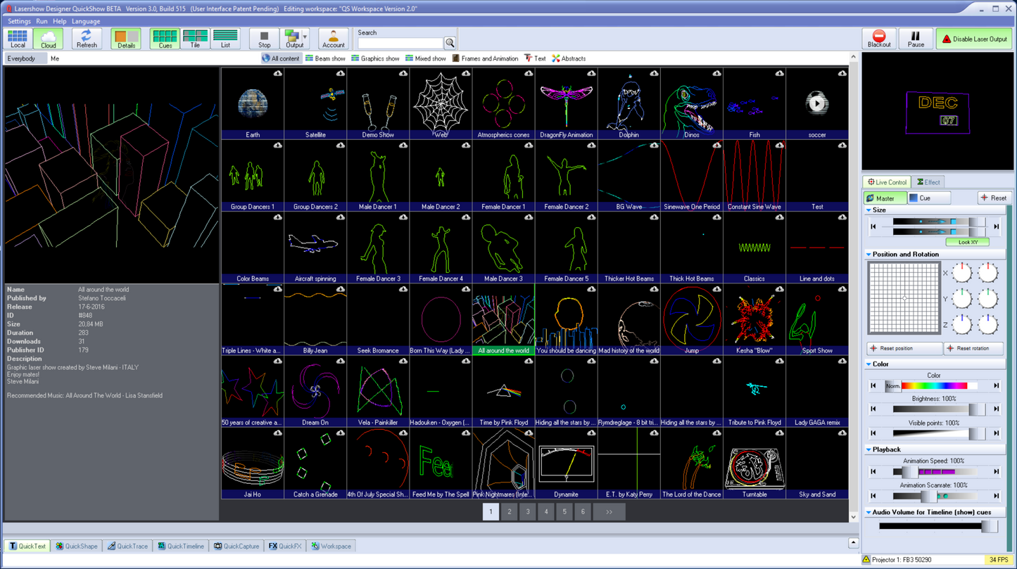The width and height of the screenshot is (1017, 569).
Task: Open the QuickTrace tool
Action: point(127,546)
